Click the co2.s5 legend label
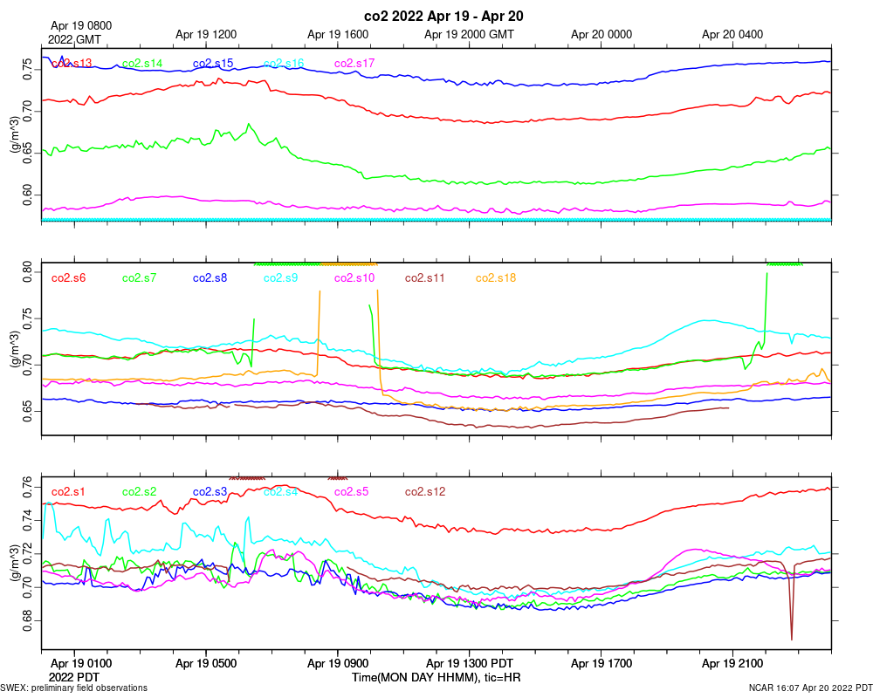Viewport: 873px width, 698px height. tap(351, 492)
